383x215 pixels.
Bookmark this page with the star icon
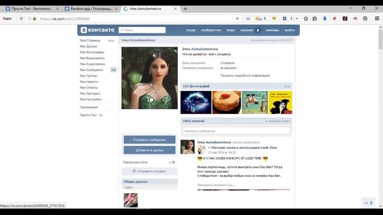point(306,19)
